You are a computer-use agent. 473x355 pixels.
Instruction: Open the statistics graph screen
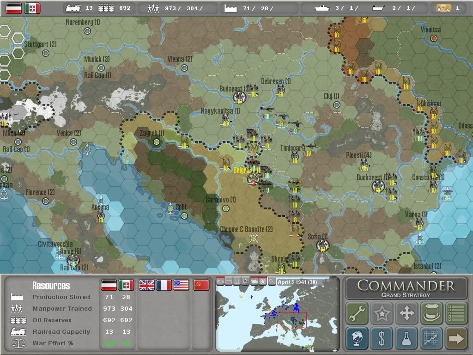(431, 338)
